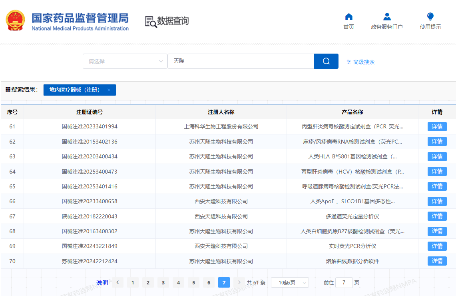Jump to page 1 in pagination
The image size is (456, 304).
(133, 282)
